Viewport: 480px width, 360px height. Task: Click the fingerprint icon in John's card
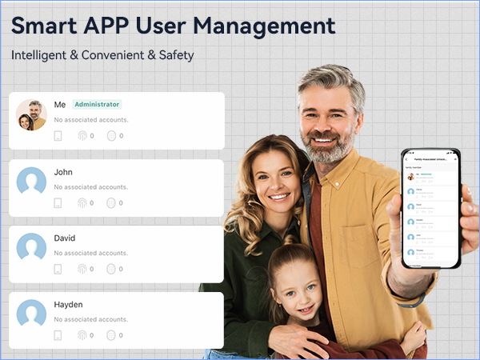82,202
